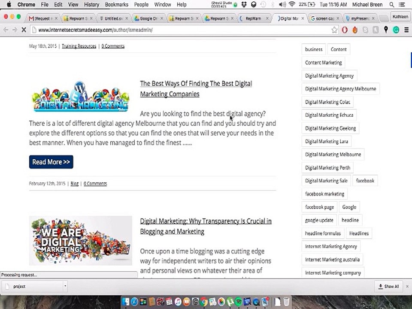
Task: Open the Chrome hamburger menu
Action: click(x=406, y=30)
